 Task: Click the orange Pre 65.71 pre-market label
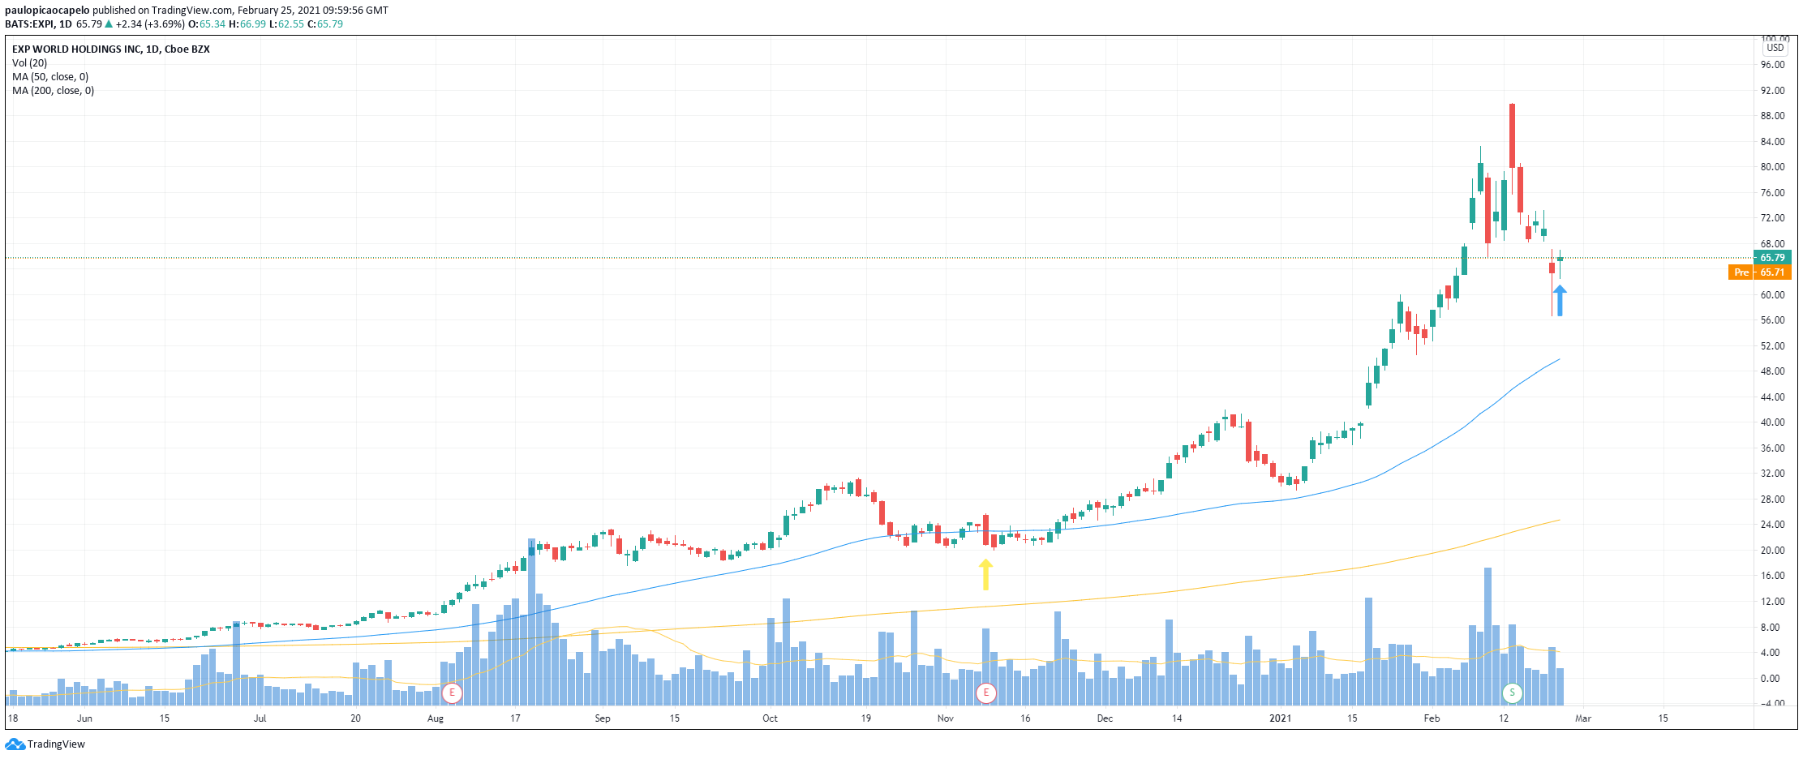(x=1759, y=272)
